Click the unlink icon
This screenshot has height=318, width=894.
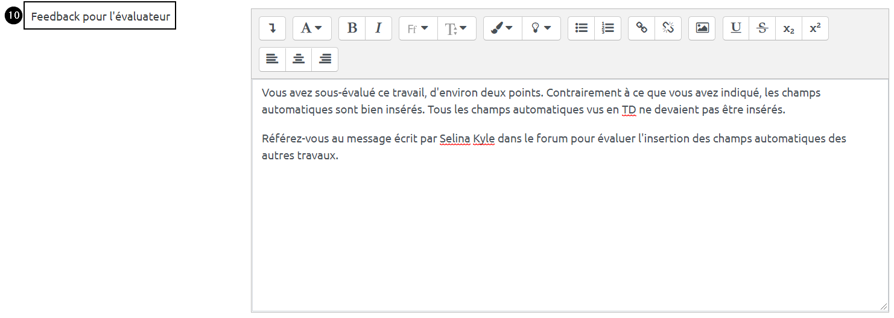tap(668, 28)
